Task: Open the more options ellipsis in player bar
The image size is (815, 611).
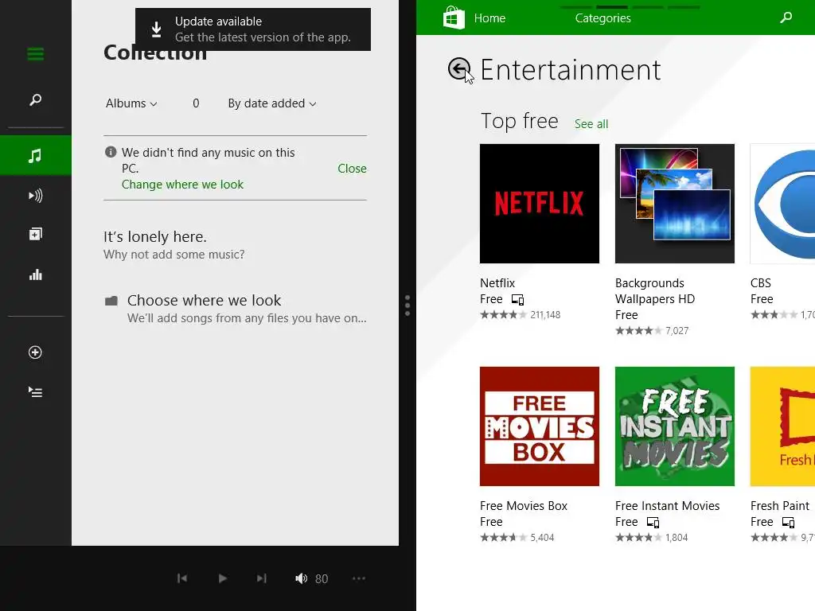Action: click(359, 578)
